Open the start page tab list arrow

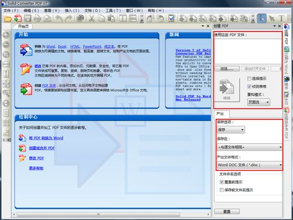203,26
